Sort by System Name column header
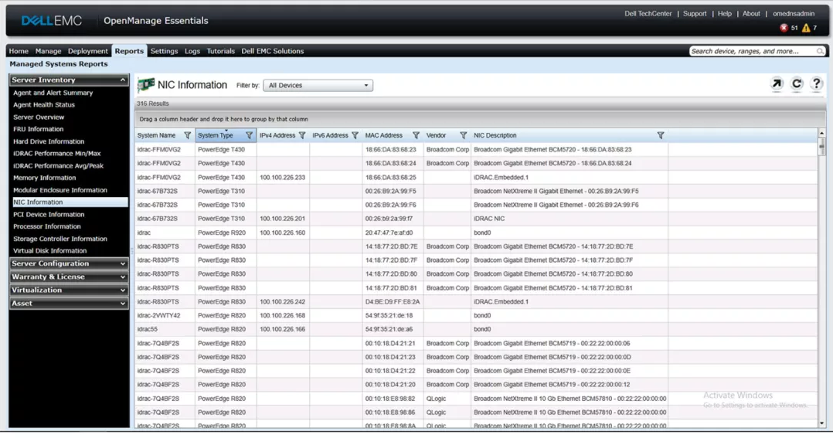The height and width of the screenshot is (438, 833). point(156,135)
